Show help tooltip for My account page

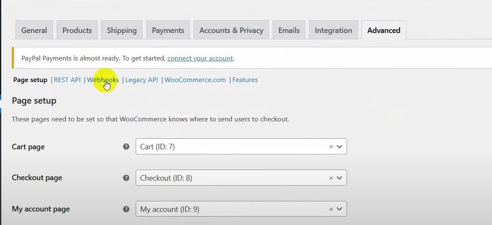[126, 209]
